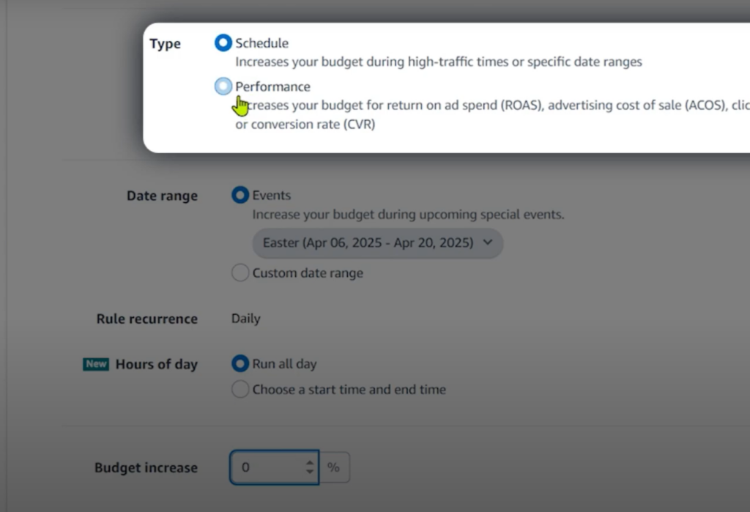Click the Date range label
Image resolution: width=750 pixels, height=512 pixels.
[x=162, y=196]
